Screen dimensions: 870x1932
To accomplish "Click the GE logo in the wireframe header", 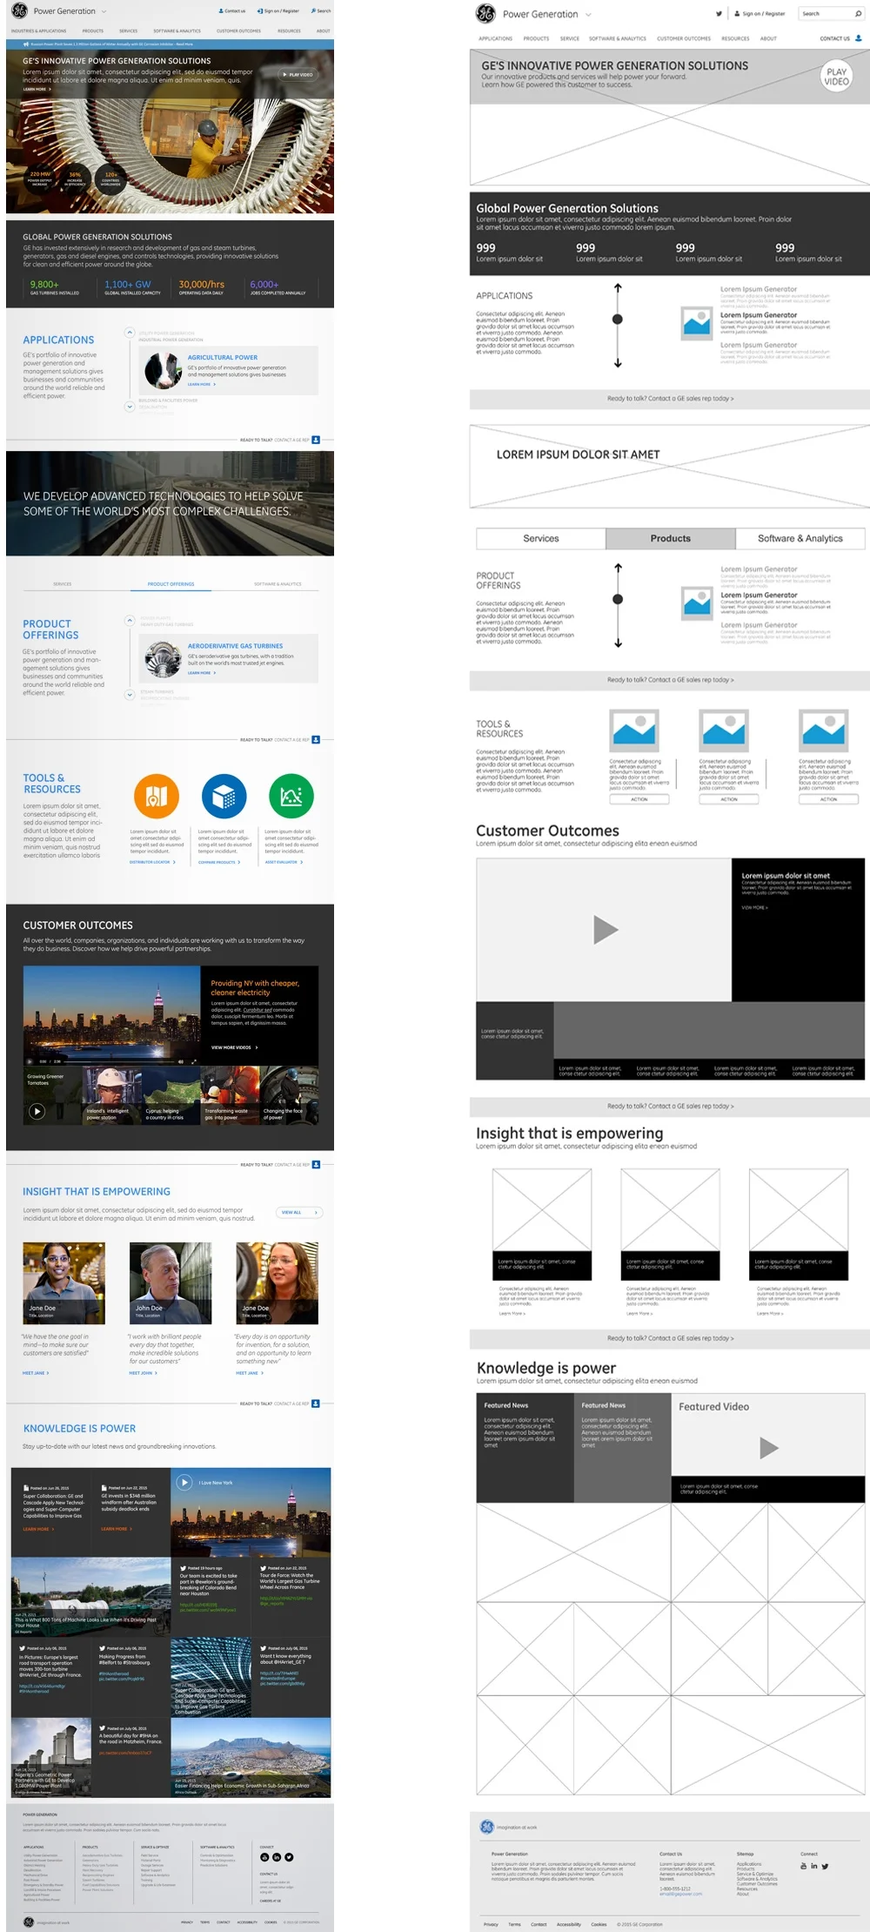I will (485, 14).
